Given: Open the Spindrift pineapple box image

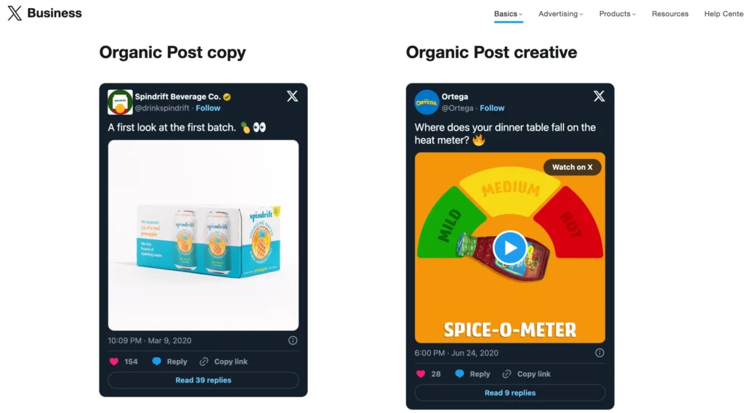Looking at the screenshot, I should tap(203, 235).
